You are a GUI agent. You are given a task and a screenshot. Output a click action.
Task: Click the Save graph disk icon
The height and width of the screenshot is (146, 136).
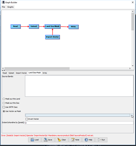click(46, 140)
